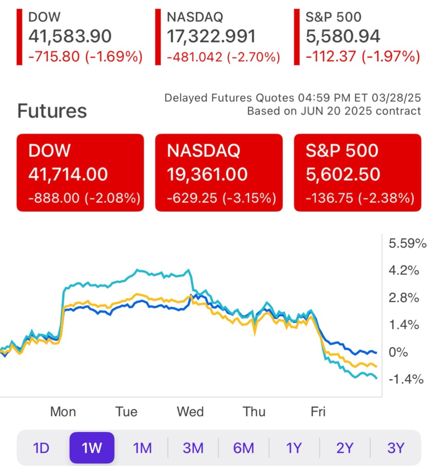Show the 1Y chart range
438x469 pixels.
(x=294, y=447)
